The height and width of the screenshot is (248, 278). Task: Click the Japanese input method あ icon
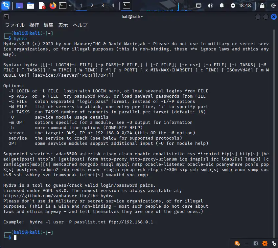click(x=237, y=243)
